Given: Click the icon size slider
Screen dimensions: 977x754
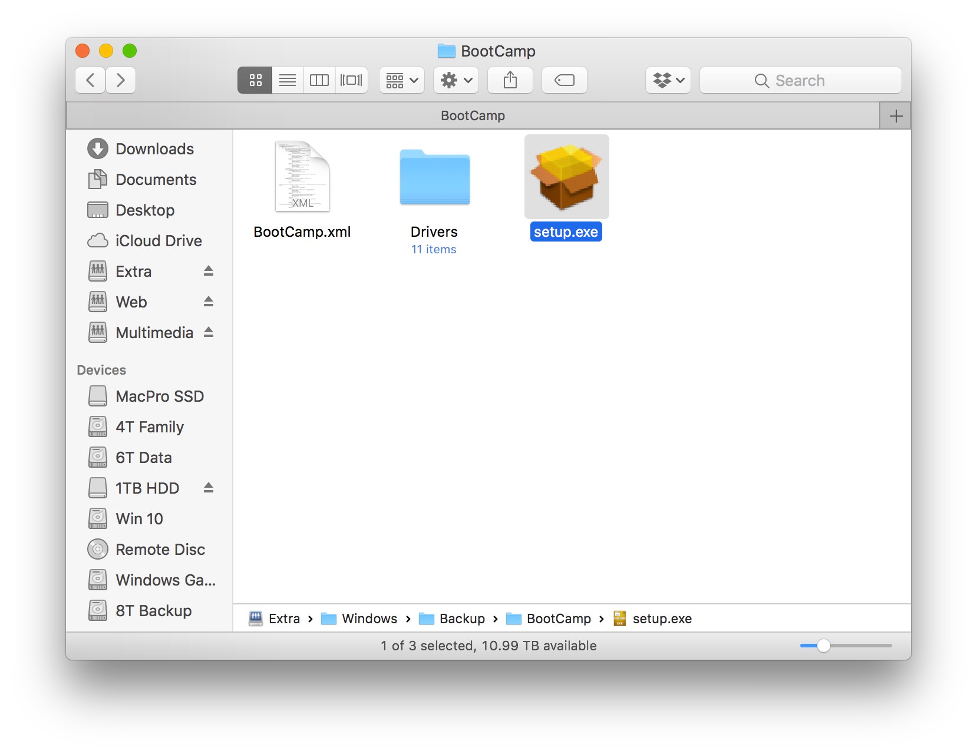Looking at the screenshot, I should click(x=846, y=646).
